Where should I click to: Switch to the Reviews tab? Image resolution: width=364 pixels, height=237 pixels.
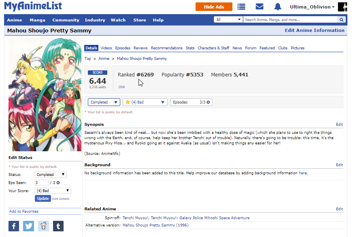tap(140, 48)
